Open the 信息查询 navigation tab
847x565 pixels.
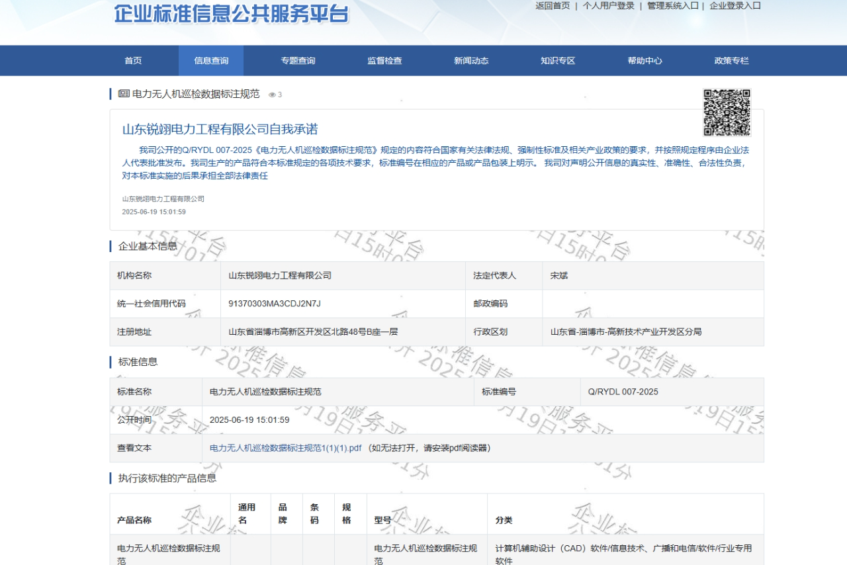tap(211, 61)
